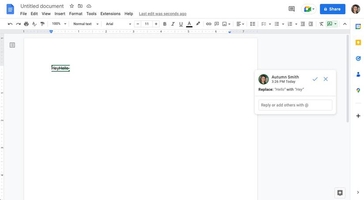Clear formatting
The height and width of the screenshot is (200, 364).
pyautogui.click(x=321, y=24)
